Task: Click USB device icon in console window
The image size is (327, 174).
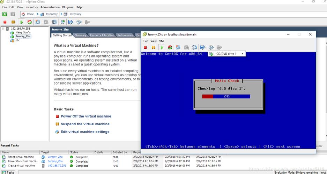Action: [219, 47]
